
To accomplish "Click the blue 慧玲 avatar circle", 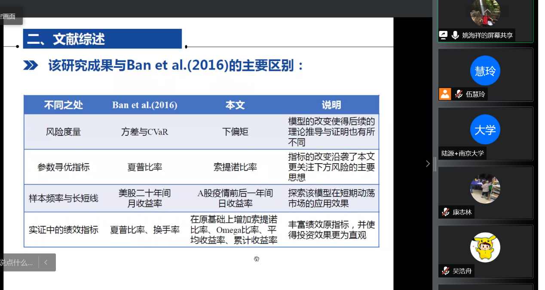I will tap(485, 70).
